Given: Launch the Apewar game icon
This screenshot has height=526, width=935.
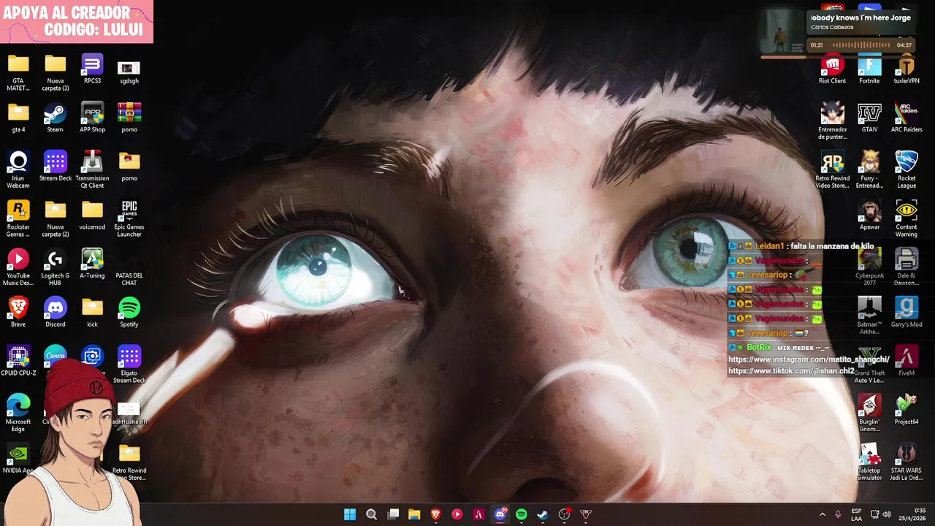Looking at the screenshot, I should click(x=869, y=216).
